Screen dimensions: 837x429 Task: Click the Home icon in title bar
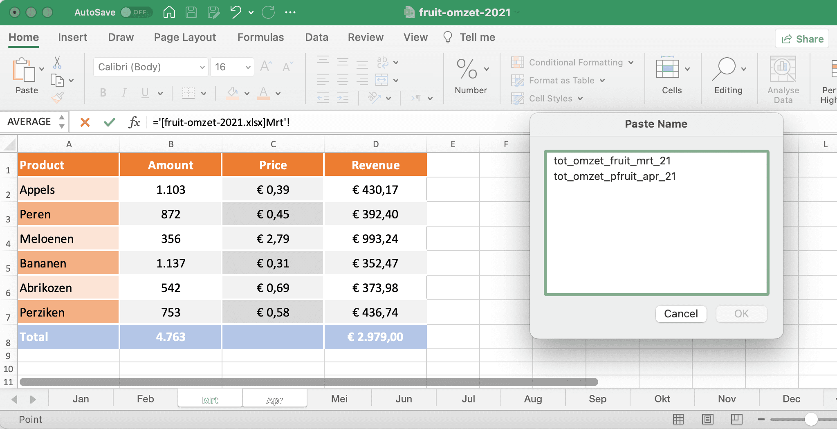(x=169, y=12)
